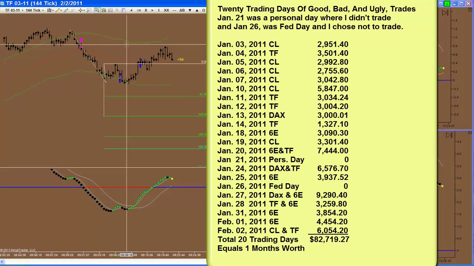Open the 144 Tick interval dropdown
The width and height of the screenshot is (474, 266).
click(x=34, y=10)
